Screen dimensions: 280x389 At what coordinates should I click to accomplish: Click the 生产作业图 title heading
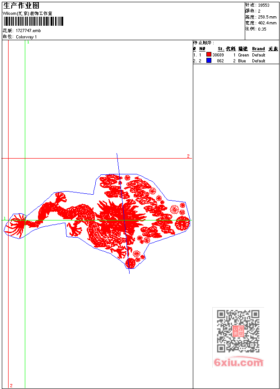[21, 5]
